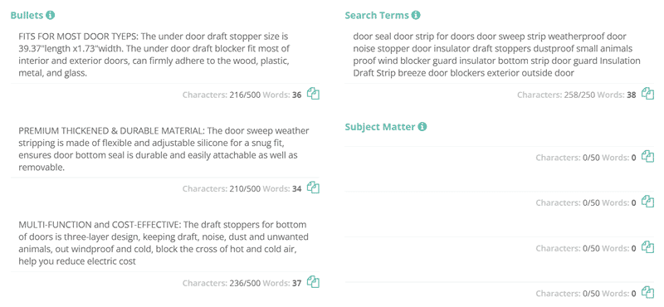The width and height of the screenshot is (664, 307).
Task: Edit the PREMIUM THICKENED & DURABLE MATERIAL bullet
Action: click(165, 149)
